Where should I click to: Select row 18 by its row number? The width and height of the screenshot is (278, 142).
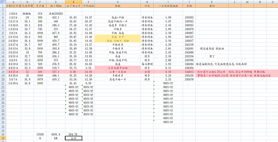(3, 72)
